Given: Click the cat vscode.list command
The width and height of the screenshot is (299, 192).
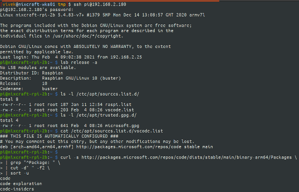Looking at the screenshot, I should (x=112, y=131).
